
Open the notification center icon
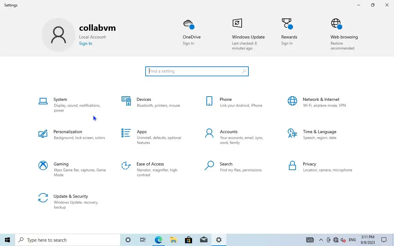point(384,240)
